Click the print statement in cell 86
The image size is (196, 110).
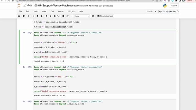(x=70, y=57)
